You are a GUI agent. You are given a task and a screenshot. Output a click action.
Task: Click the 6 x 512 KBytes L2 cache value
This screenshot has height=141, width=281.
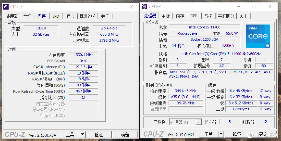[x=241, y=103]
